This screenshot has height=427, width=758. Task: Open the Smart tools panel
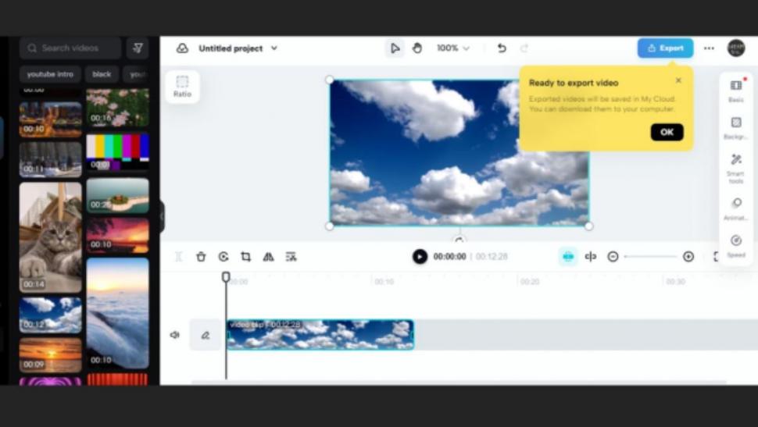tap(736, 169)
